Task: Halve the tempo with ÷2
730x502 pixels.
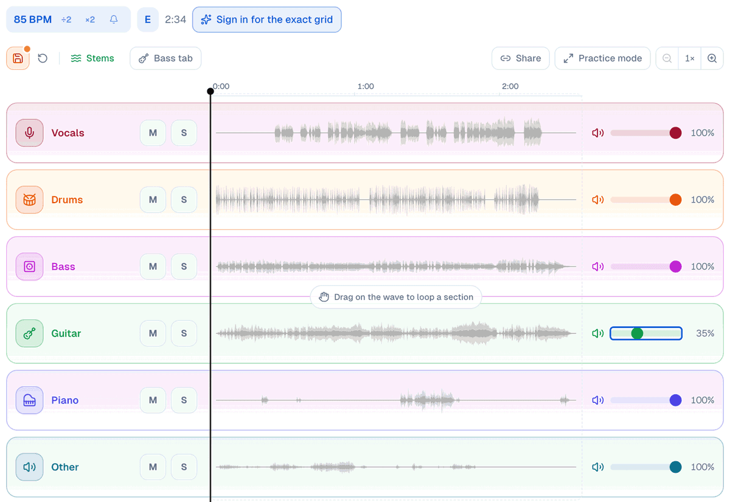Action: (66, 19)
